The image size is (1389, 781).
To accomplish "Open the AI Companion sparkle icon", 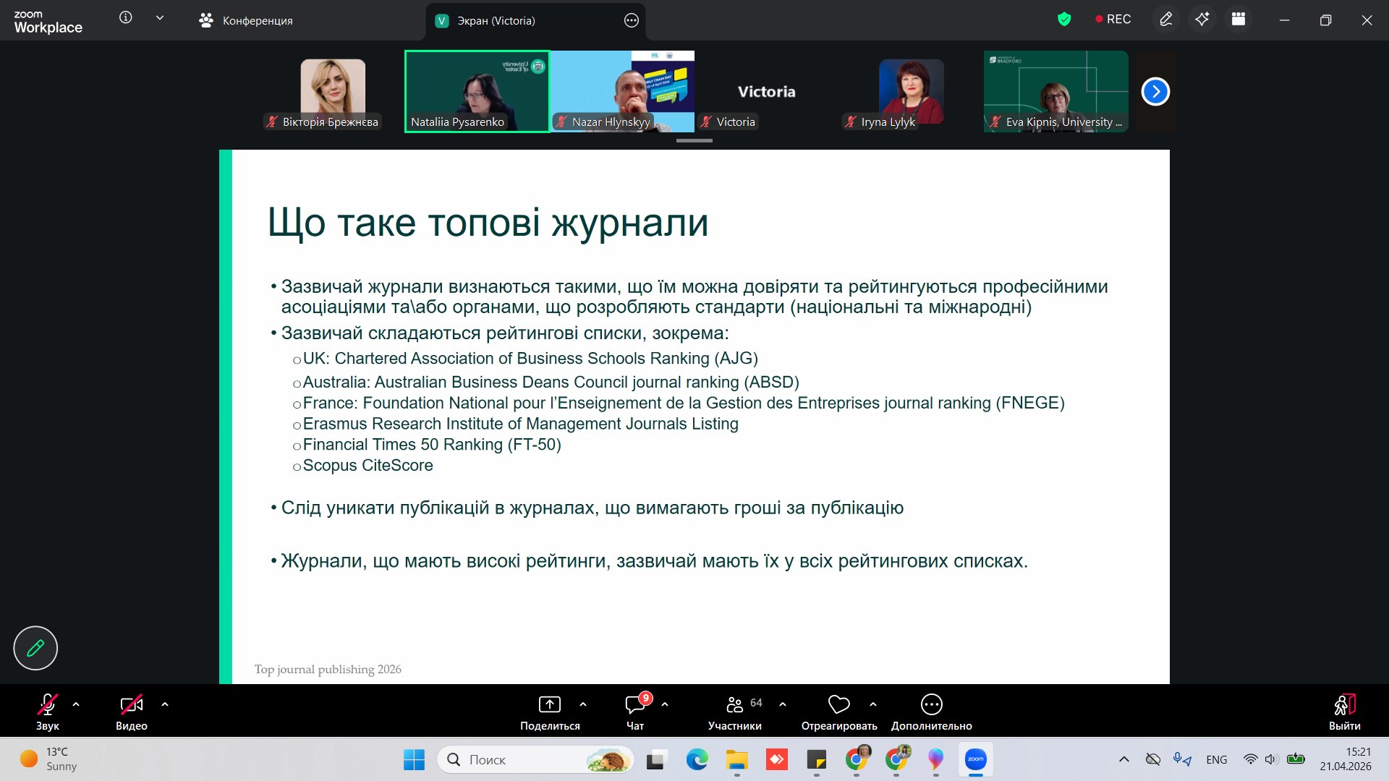I will click(x=1202, y=20).
